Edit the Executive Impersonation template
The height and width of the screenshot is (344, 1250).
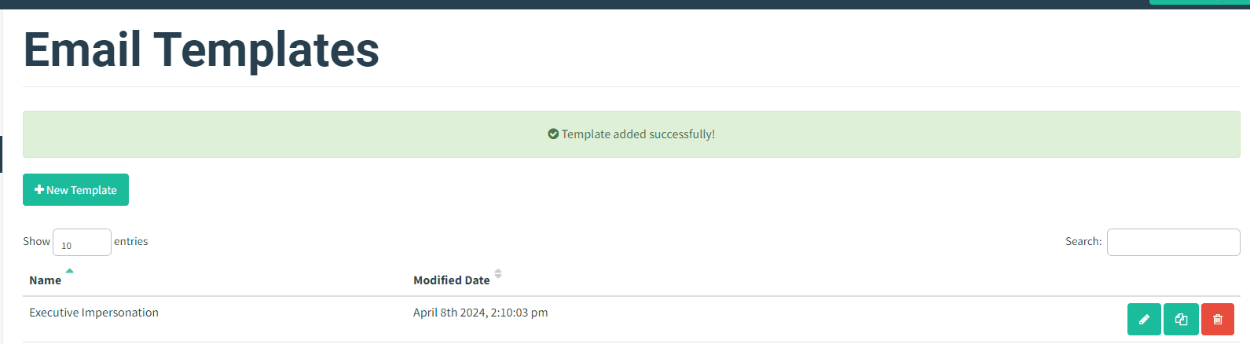tap(1144, 319)
